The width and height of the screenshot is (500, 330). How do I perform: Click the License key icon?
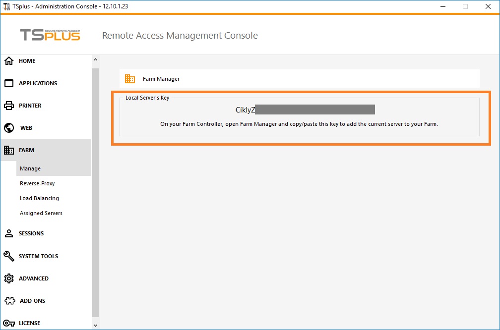pyautogui.click(x=9, y=323)
